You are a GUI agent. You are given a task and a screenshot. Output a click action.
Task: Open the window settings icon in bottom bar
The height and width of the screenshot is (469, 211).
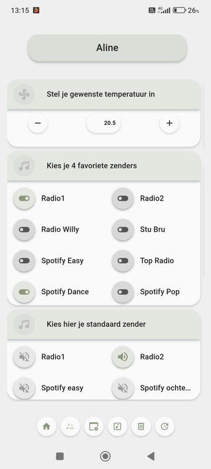94,426
